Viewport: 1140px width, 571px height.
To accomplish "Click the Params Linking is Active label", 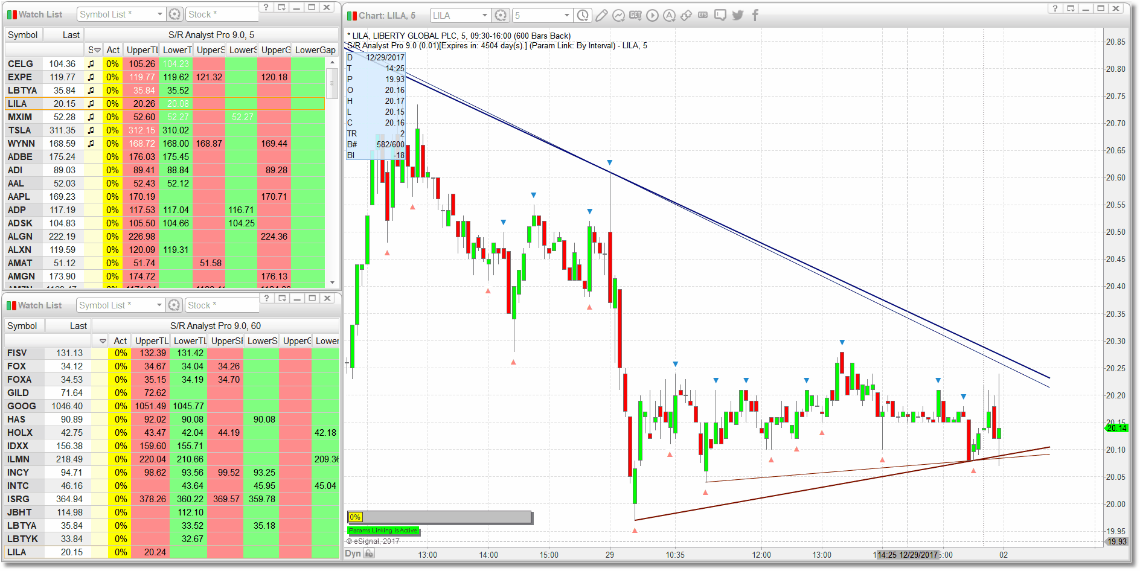I will [x=383, y=531].
